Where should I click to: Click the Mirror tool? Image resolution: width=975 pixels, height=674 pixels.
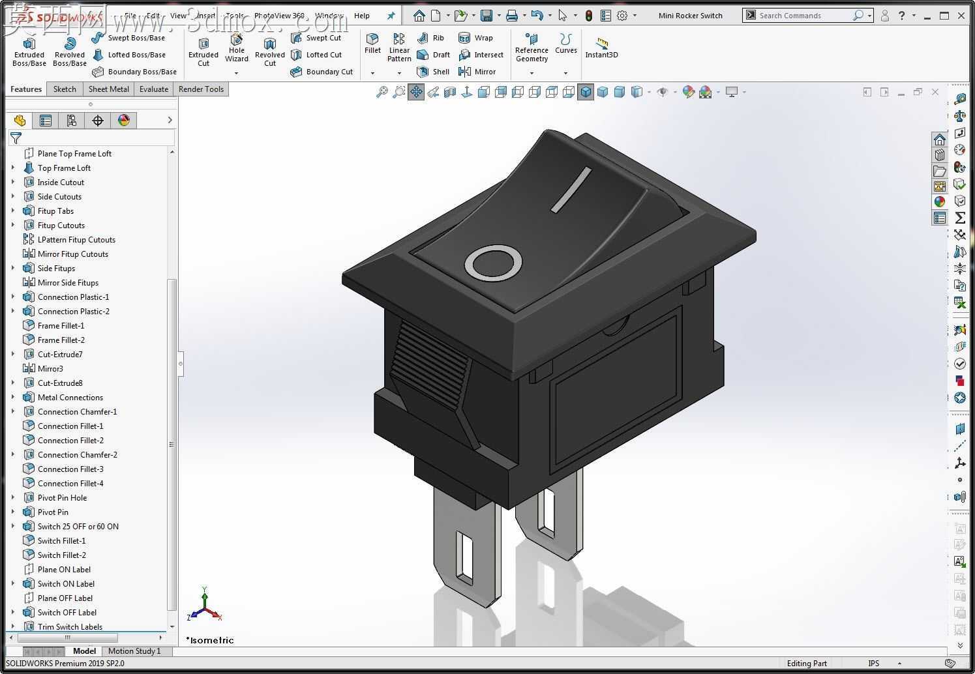pyautogui.click(x=477, y=72)
